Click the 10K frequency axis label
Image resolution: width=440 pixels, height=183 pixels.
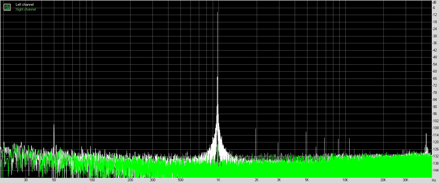coord(345,180)
